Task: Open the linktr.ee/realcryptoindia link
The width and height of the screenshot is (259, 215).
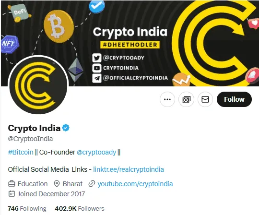Action: 129,169
